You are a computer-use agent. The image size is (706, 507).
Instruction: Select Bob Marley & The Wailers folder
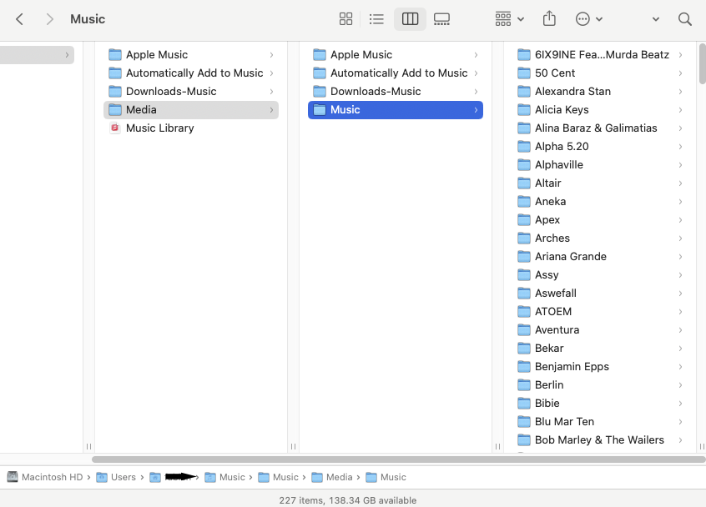(x=600, y=440)
